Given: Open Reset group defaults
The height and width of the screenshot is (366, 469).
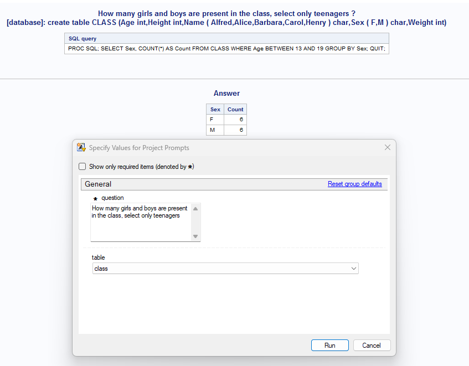Looking at the screenshot, I should pyautogui.click(x=354, y=183).
